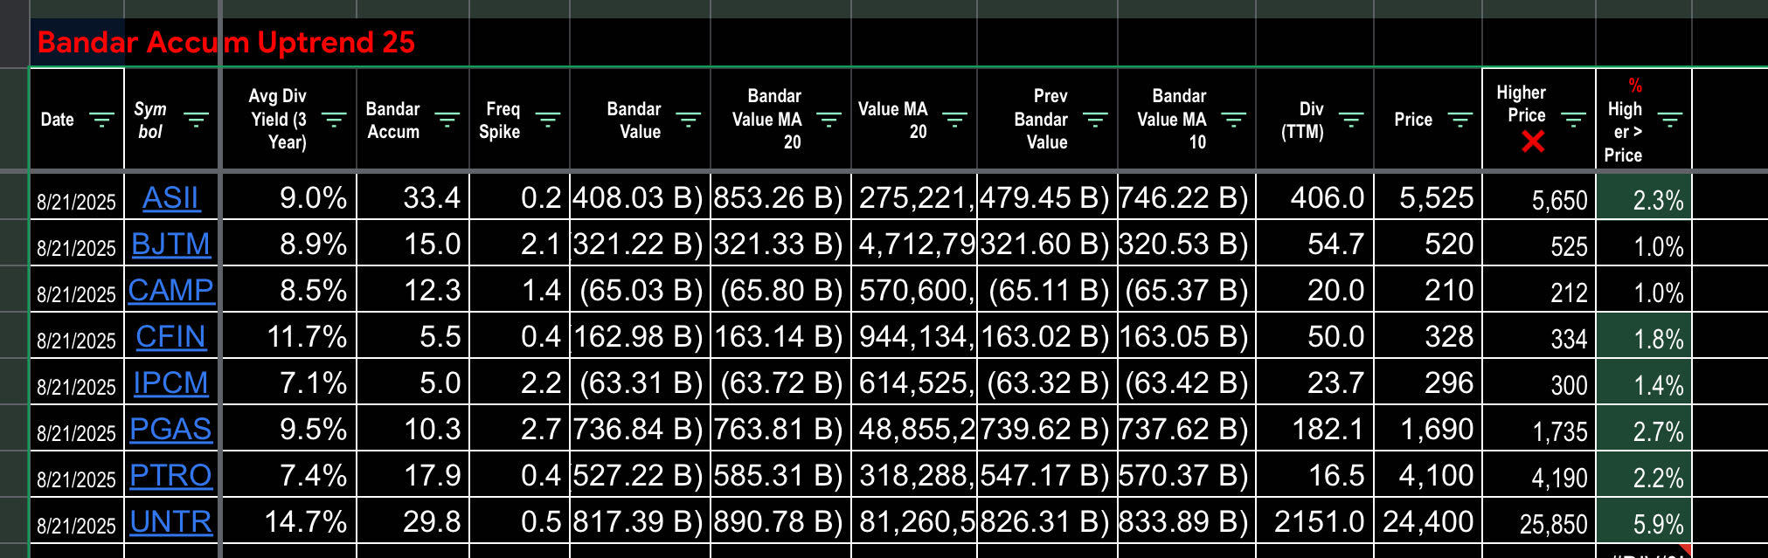Select the green 5.9% cell

[1644, 521]
